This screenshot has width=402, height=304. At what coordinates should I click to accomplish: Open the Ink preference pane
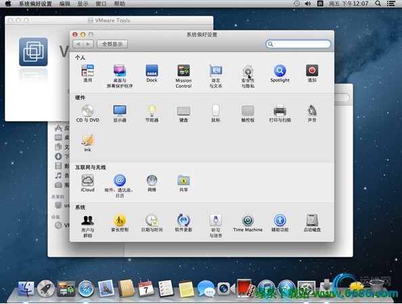[87, 143]
